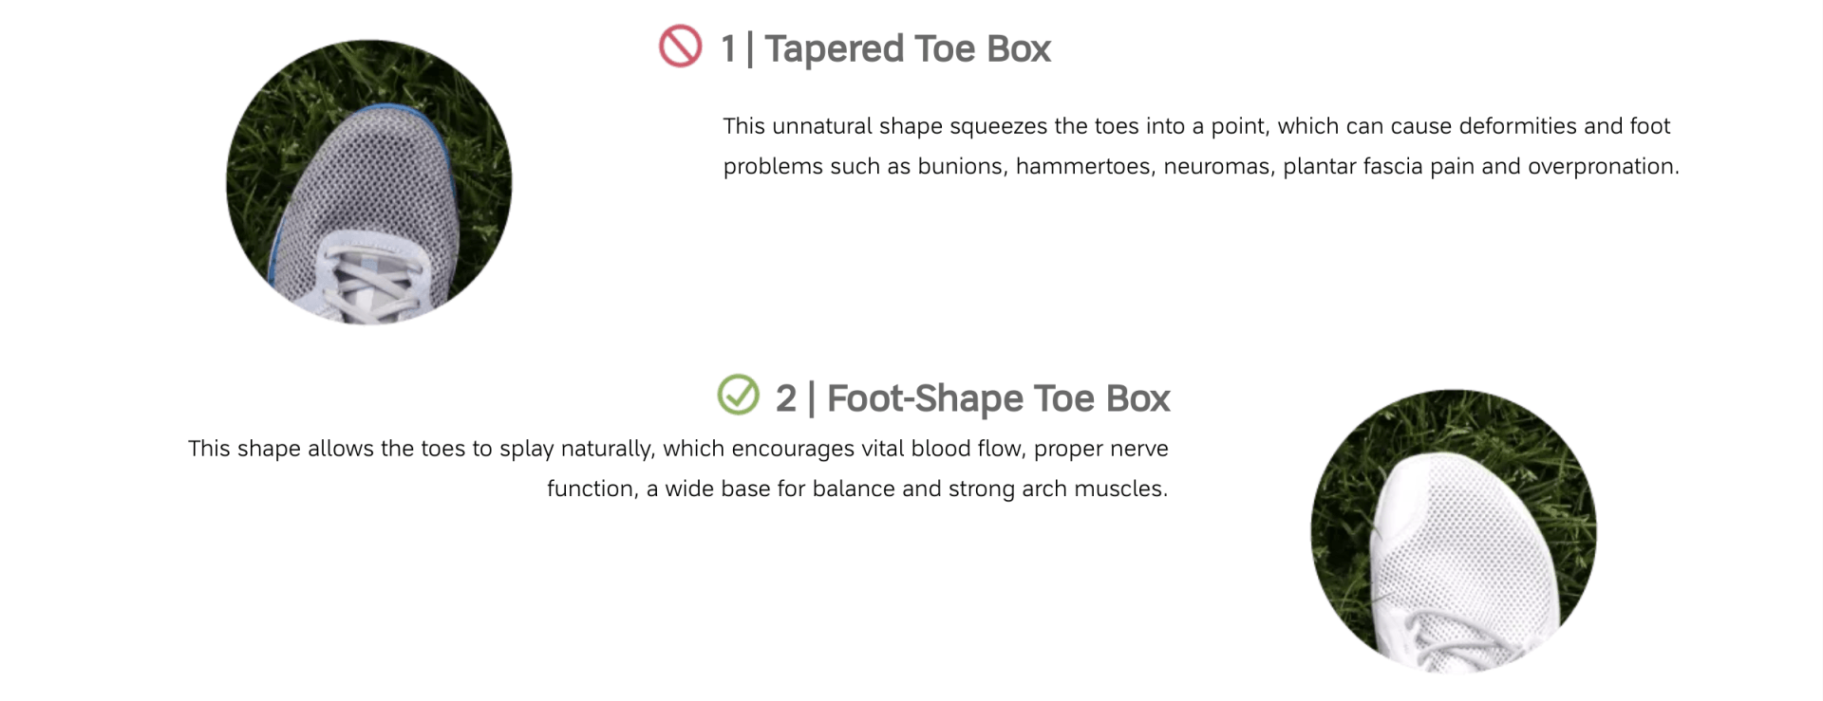Image resolution: width=1823 pixels, height=701 pixels.
Task: Click the red prohibited circle icon
Action: tap(680, 46)
